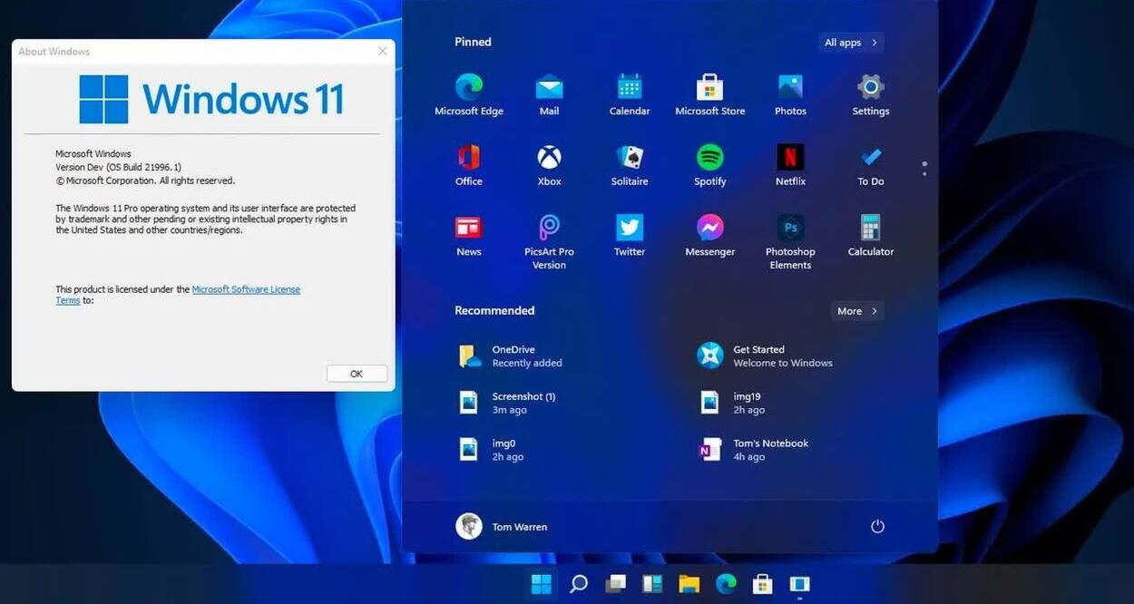This screenshot has height=604, width=1134.
Task: Open the Mail app
Action: [x=549, y=95]
